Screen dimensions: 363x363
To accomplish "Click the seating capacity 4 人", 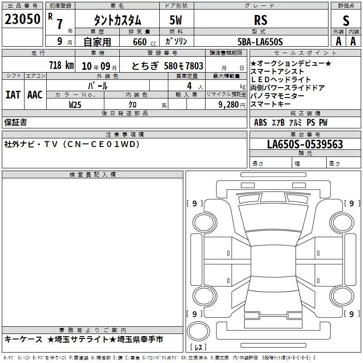I will point(195,86).
